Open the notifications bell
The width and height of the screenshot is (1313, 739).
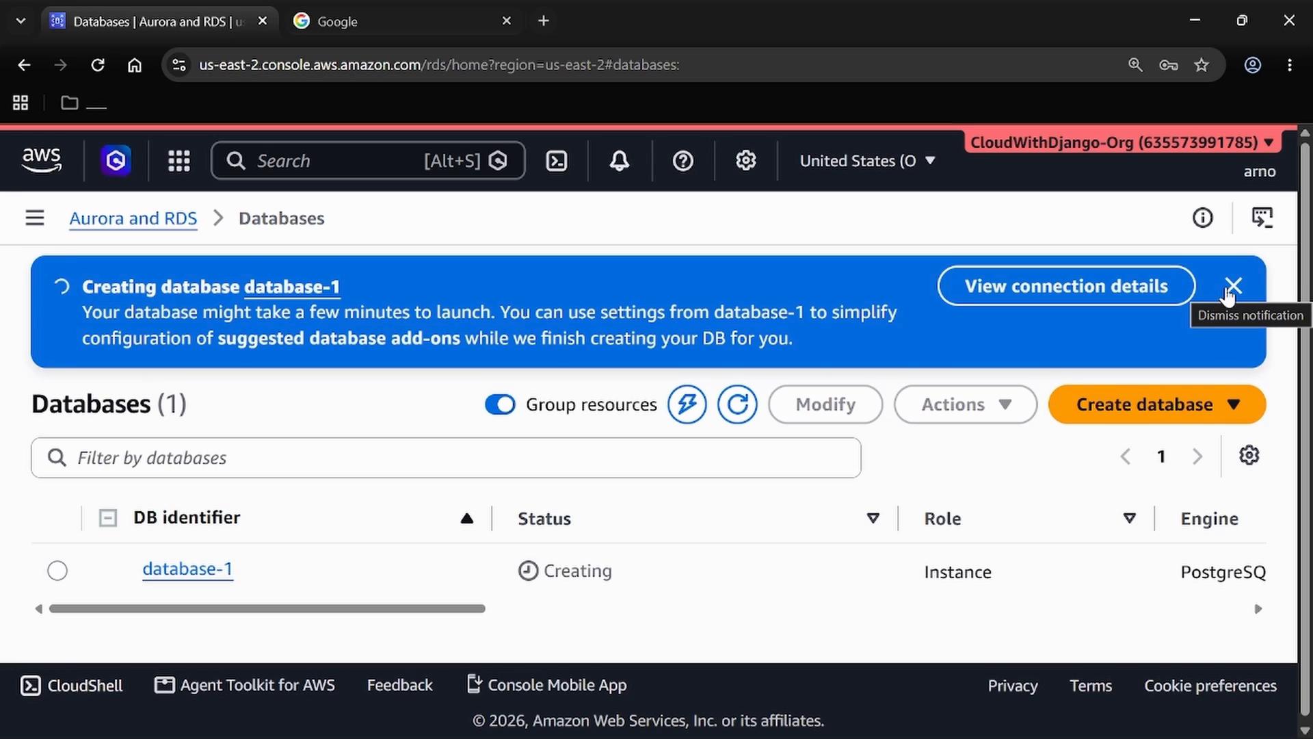coord(620,161)
